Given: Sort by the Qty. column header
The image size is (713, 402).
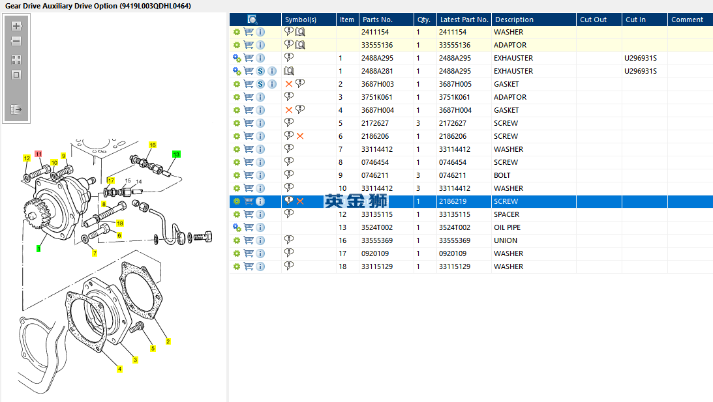Looking at the screenshot, I should 425,20.
